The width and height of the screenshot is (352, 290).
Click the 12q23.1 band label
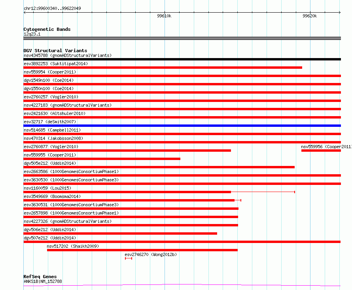pos(32,34)
